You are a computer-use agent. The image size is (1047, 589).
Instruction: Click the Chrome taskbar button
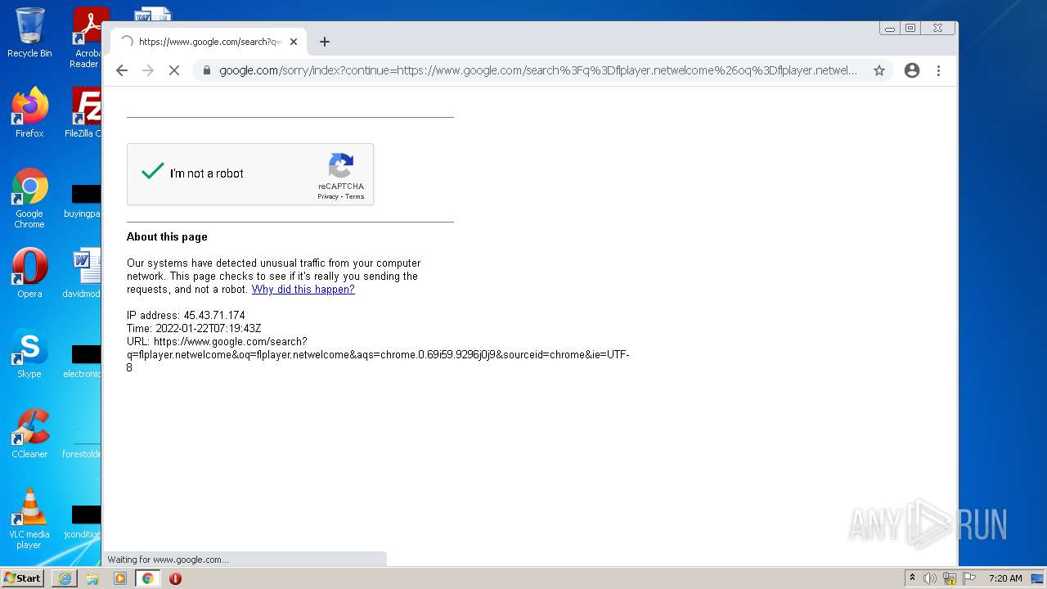click(x=147, y=578)
